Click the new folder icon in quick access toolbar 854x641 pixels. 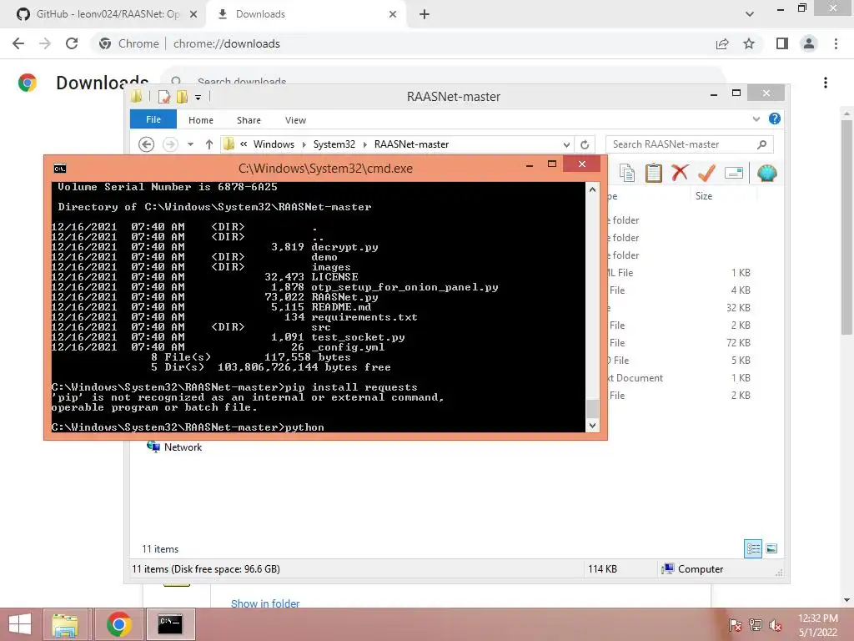coord(182,97)
